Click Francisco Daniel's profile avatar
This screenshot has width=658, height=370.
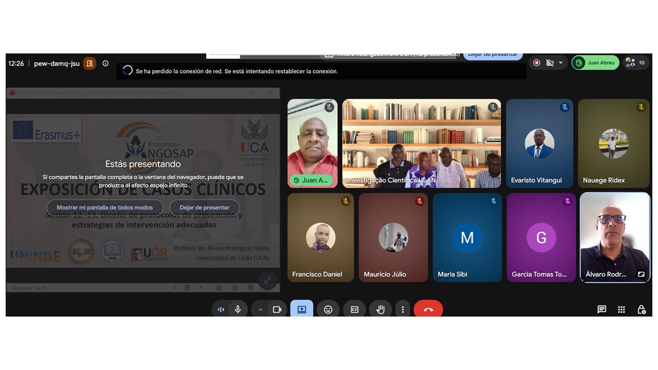tap(321, 237)
